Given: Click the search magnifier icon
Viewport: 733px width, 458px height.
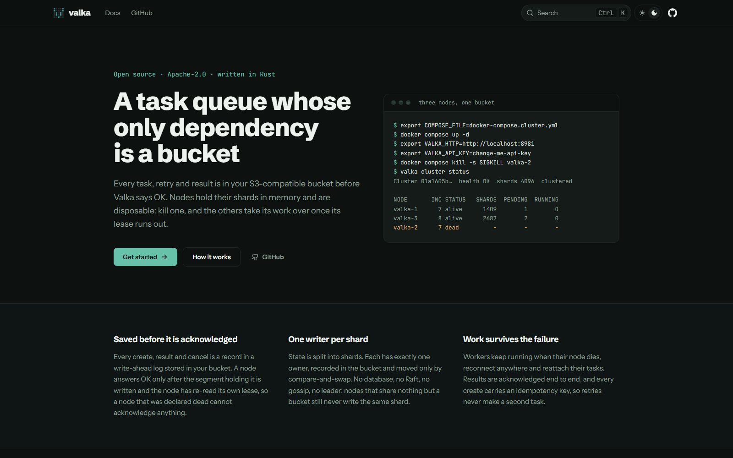Looking at the screenshot, I should point(530,13).
